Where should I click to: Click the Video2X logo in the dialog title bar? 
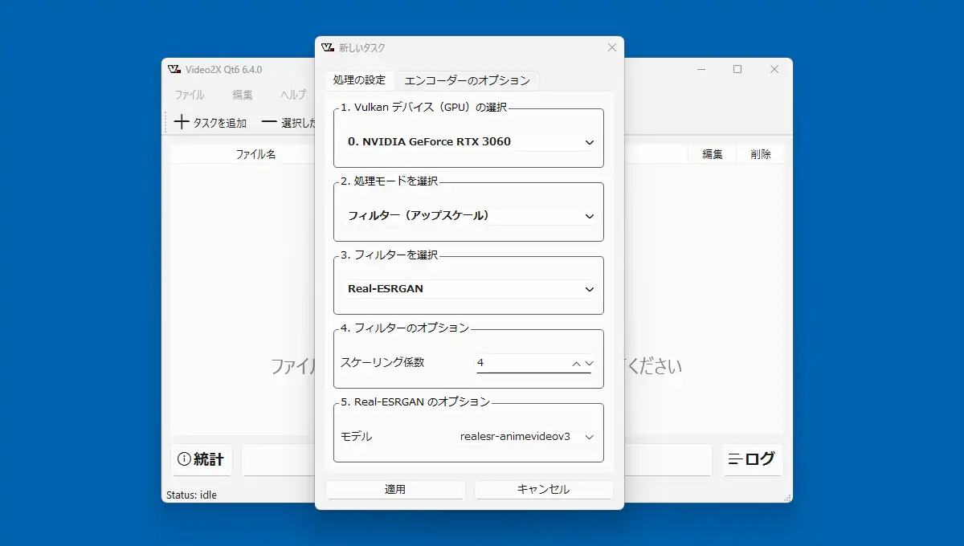coord(327,48)
